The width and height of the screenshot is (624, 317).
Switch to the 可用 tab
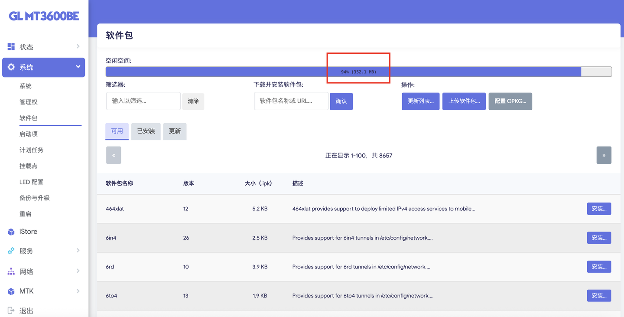click(117, 131)
